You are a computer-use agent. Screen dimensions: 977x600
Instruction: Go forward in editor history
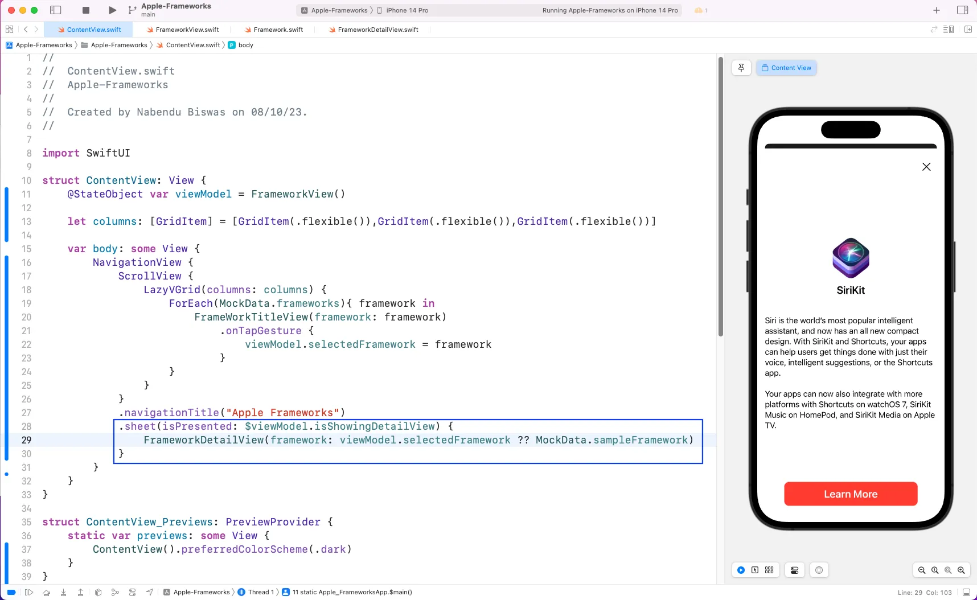(36, 30)
